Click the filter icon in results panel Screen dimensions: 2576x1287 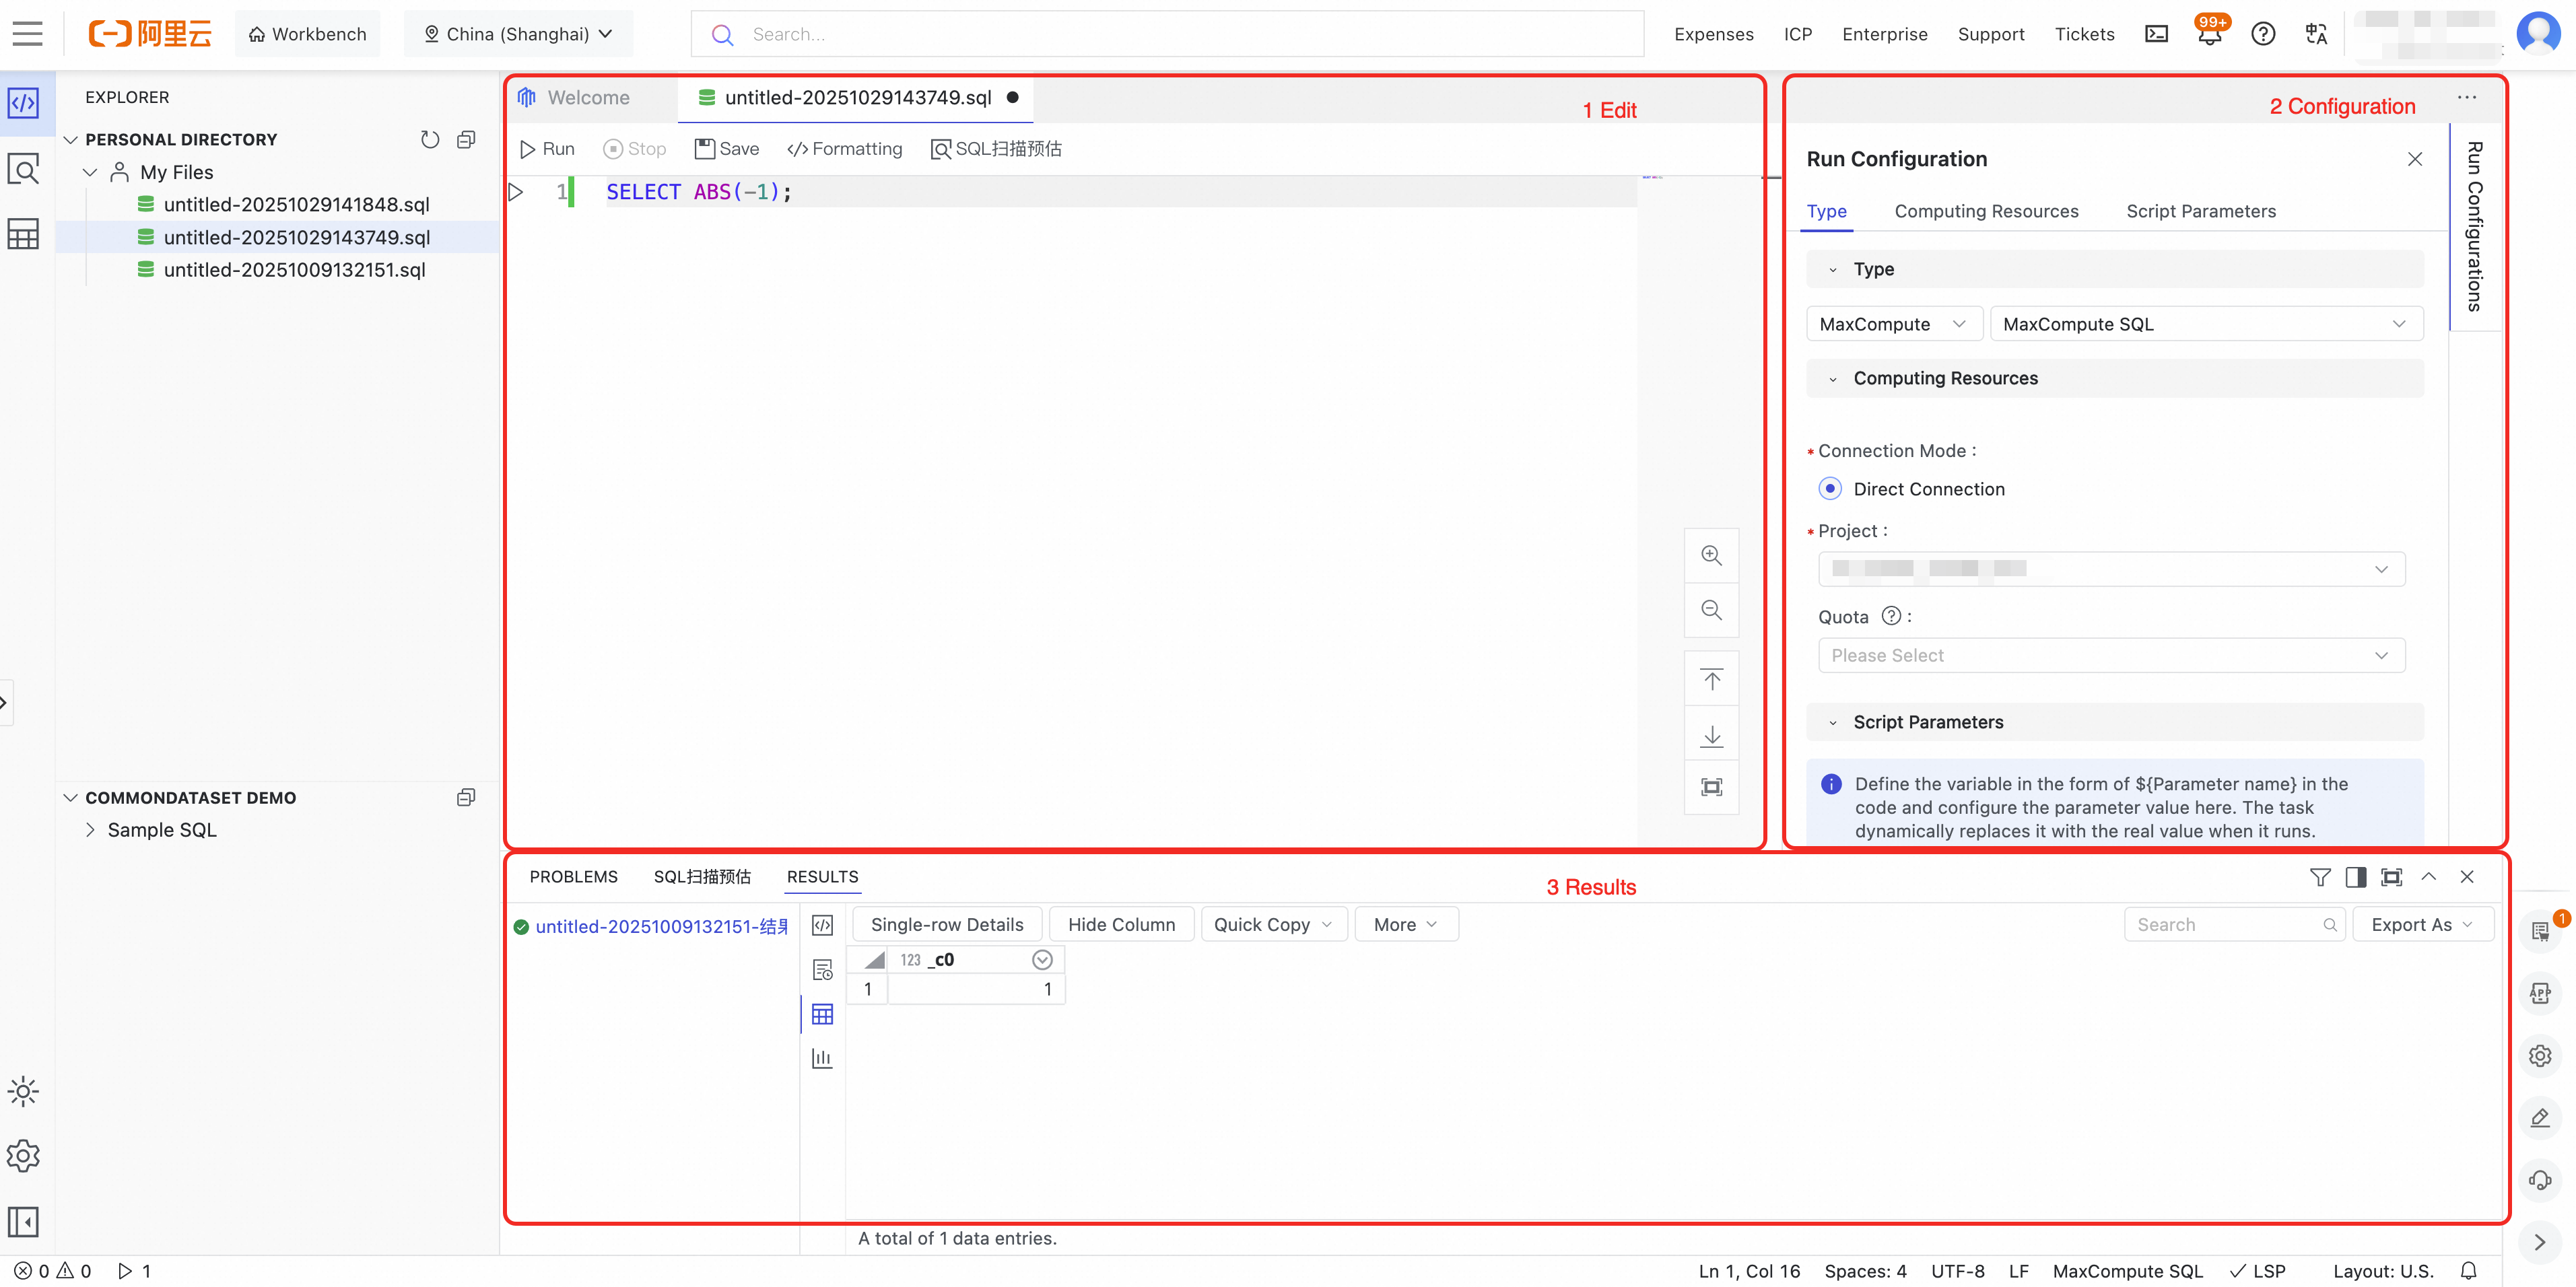coord(2320,877)
